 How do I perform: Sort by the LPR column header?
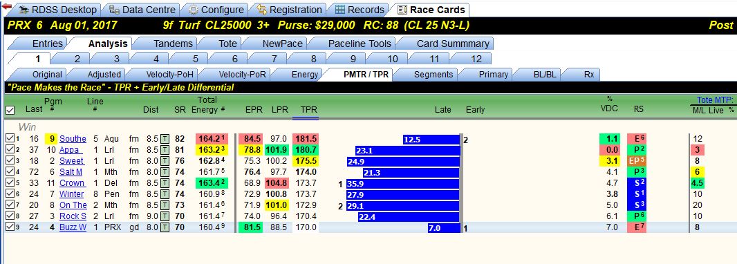[x=280, y=109]
